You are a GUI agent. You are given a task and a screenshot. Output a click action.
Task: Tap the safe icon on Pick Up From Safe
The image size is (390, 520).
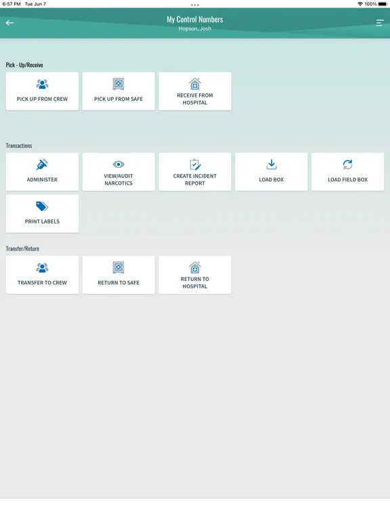pos(118,84)
